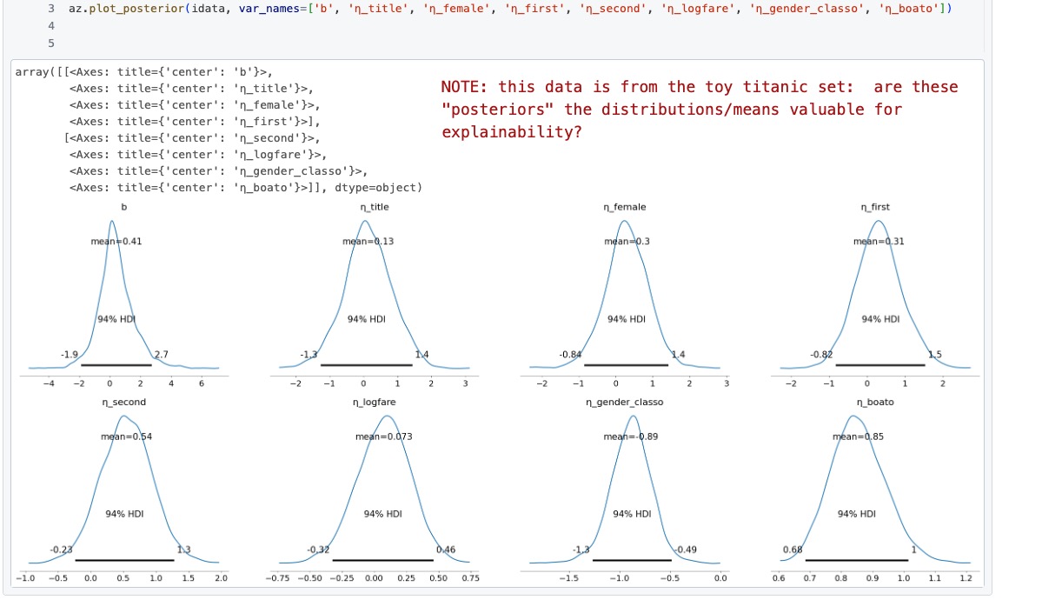Viewport: 1042px width, 613px height.
Task: Click the 'η_second' plot title
Action: click(123, 403)
